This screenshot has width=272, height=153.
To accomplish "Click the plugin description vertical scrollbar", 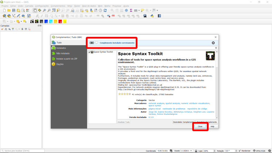I will pyautogui.click(x=217, y=85).
